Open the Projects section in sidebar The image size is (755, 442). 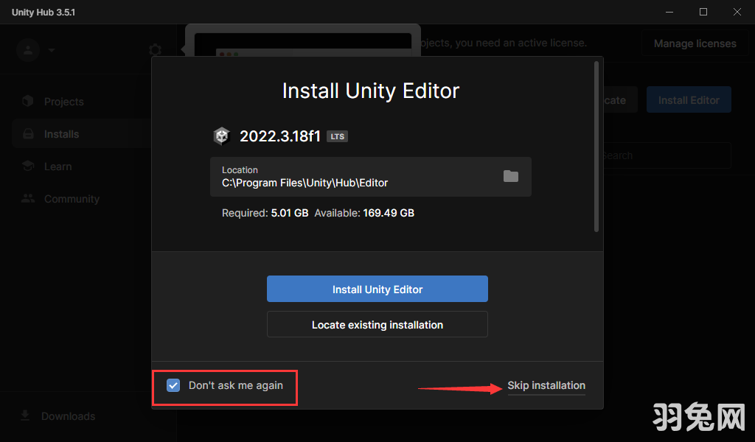pos(63,101)
